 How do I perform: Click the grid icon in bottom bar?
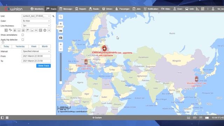(x=7, y=118)
